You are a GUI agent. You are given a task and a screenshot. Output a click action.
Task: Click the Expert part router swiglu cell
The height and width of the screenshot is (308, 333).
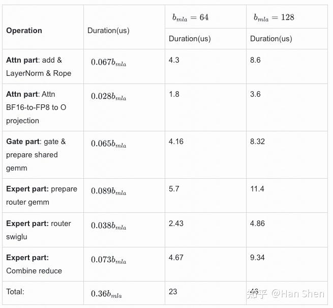point(43,230)
